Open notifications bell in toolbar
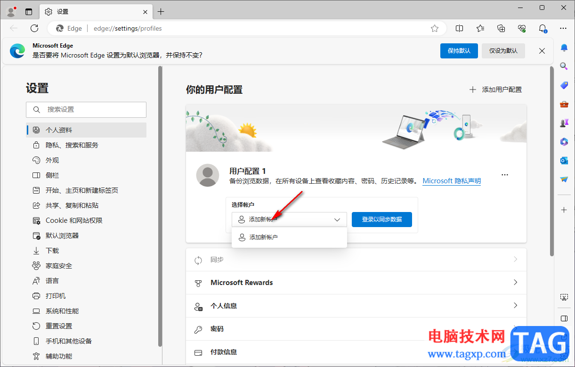This screenshot has height=367, width=575. pos(543,28)
